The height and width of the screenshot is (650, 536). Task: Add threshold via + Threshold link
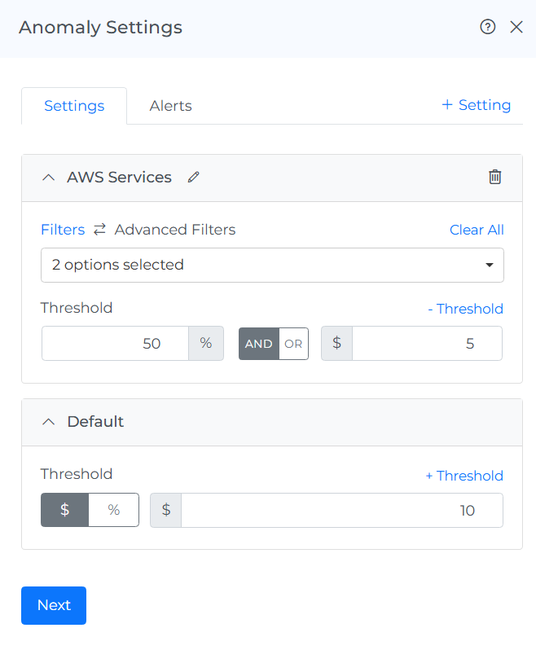coord(464,476)
